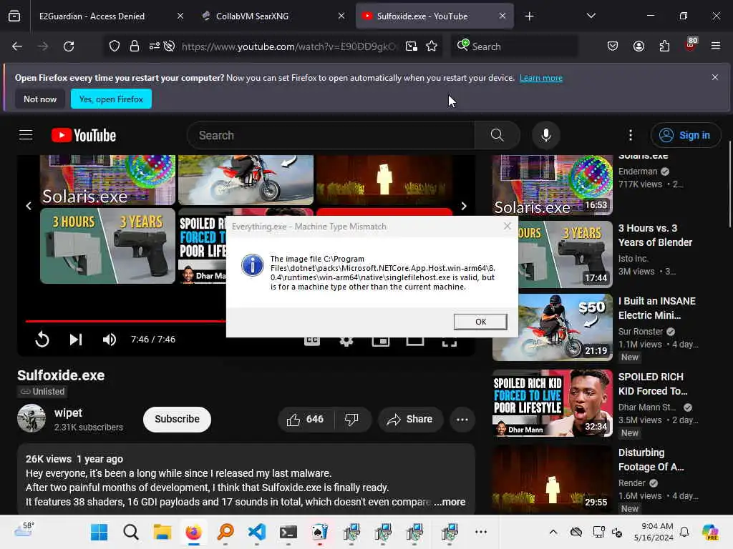Show hidden system tray icons chevron
The image size is (733, 549).
(553, 532)
